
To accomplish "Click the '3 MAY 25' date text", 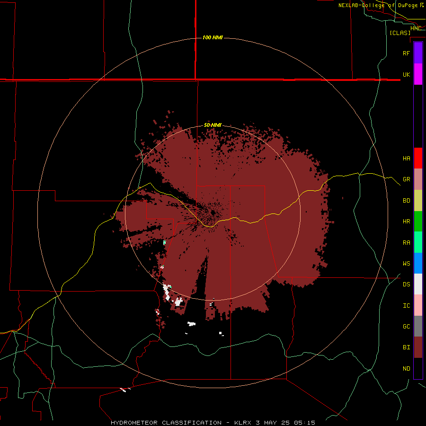I will point(272,423).
